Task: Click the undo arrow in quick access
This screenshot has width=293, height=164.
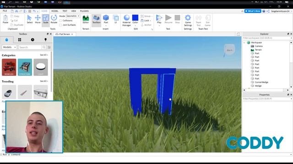Action: click(34, 11)
